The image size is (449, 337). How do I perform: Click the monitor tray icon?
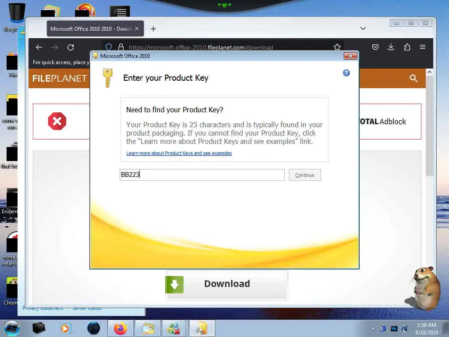click(x=394, y=329)
